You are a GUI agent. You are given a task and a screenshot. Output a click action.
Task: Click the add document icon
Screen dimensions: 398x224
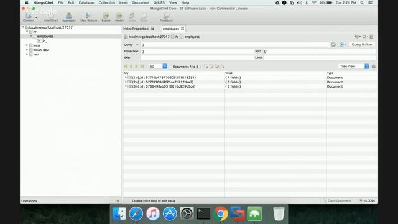point(206,67)
